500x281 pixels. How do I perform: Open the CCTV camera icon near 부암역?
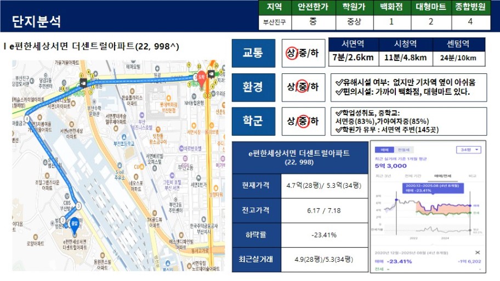83,83
